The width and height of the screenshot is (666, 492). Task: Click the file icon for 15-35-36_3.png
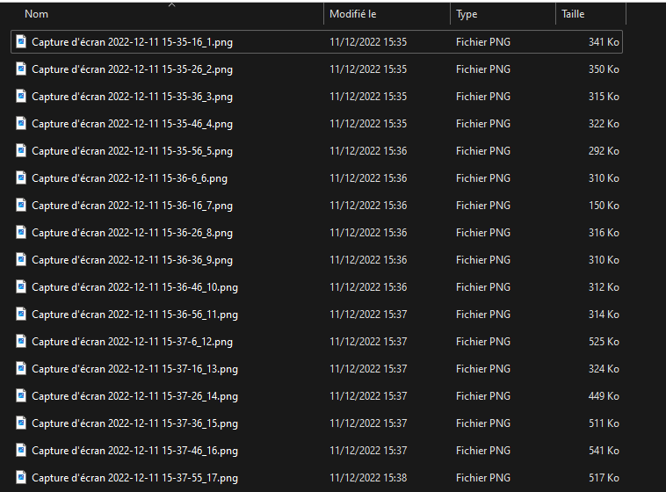point(22,96)
